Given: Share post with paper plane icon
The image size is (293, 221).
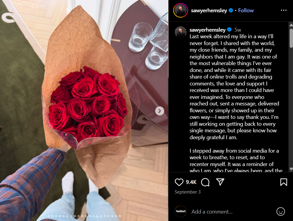Looking at the screenshot, I should click(x=220, y=182).
